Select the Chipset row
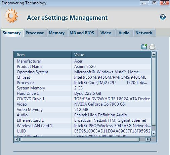Screen dimensions: 170x155 point(82,77)
